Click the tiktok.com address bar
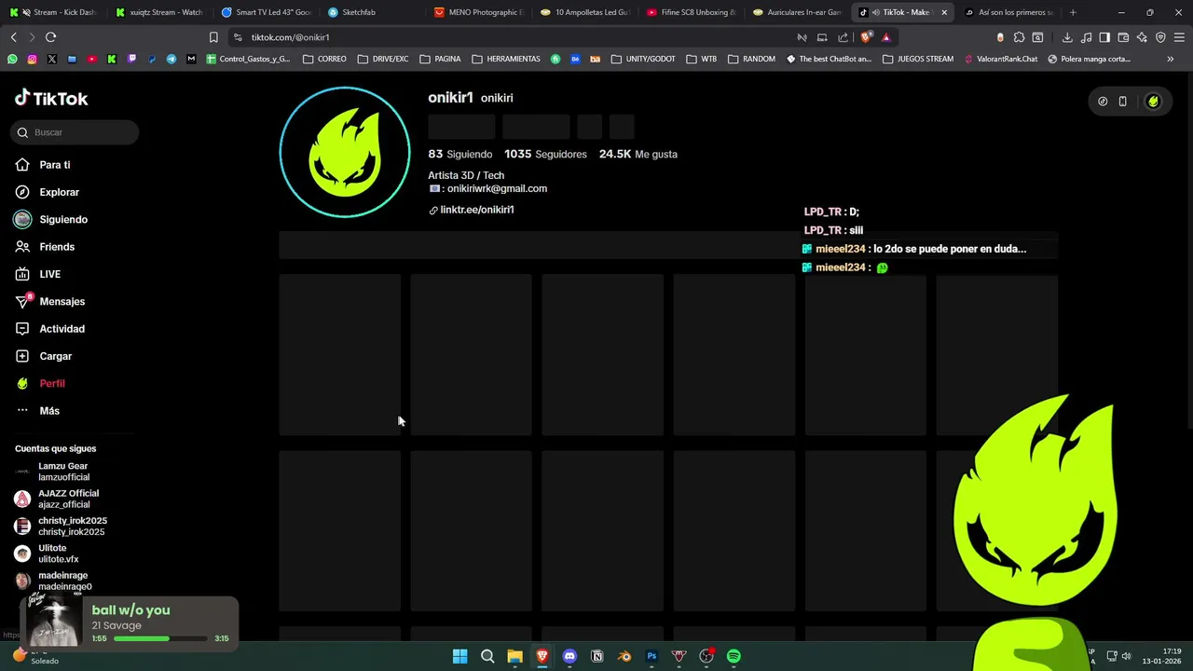The width and height of the screenshot is (1193, 671). pyautogui.click(x=513, y=37)
